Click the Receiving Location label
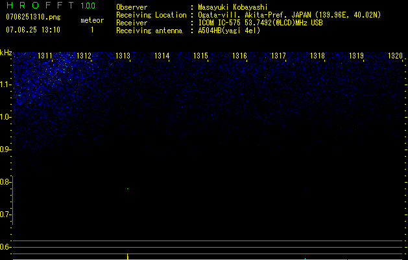Screen dimensions: 408x260 [x=151, y=15]
